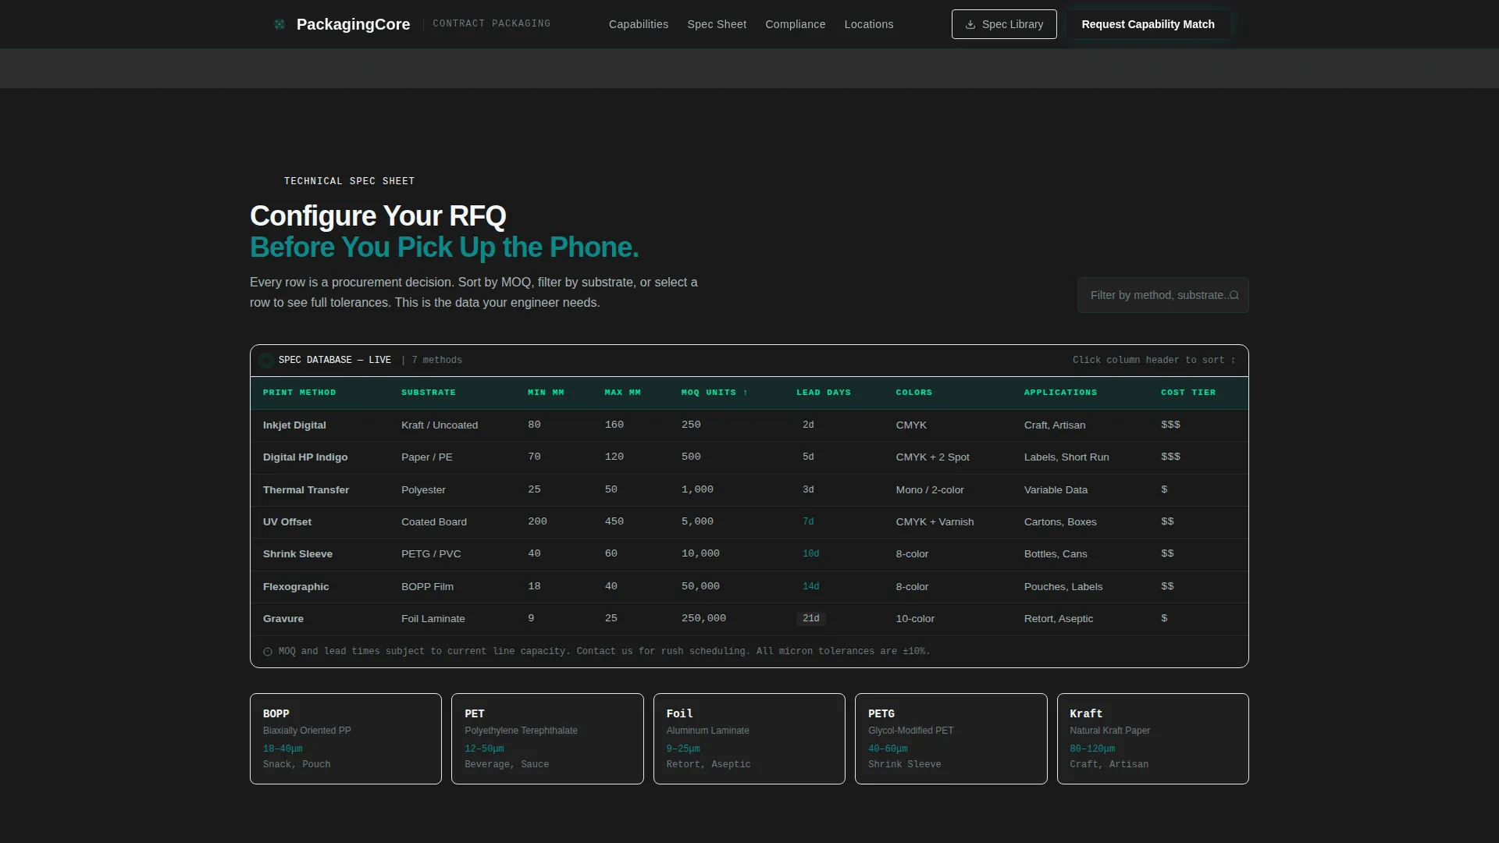Image resolution: width=1499 pixels, height=843 pixels.
Task: Sort by the COST TIER column header
Action: point(1188,393)
